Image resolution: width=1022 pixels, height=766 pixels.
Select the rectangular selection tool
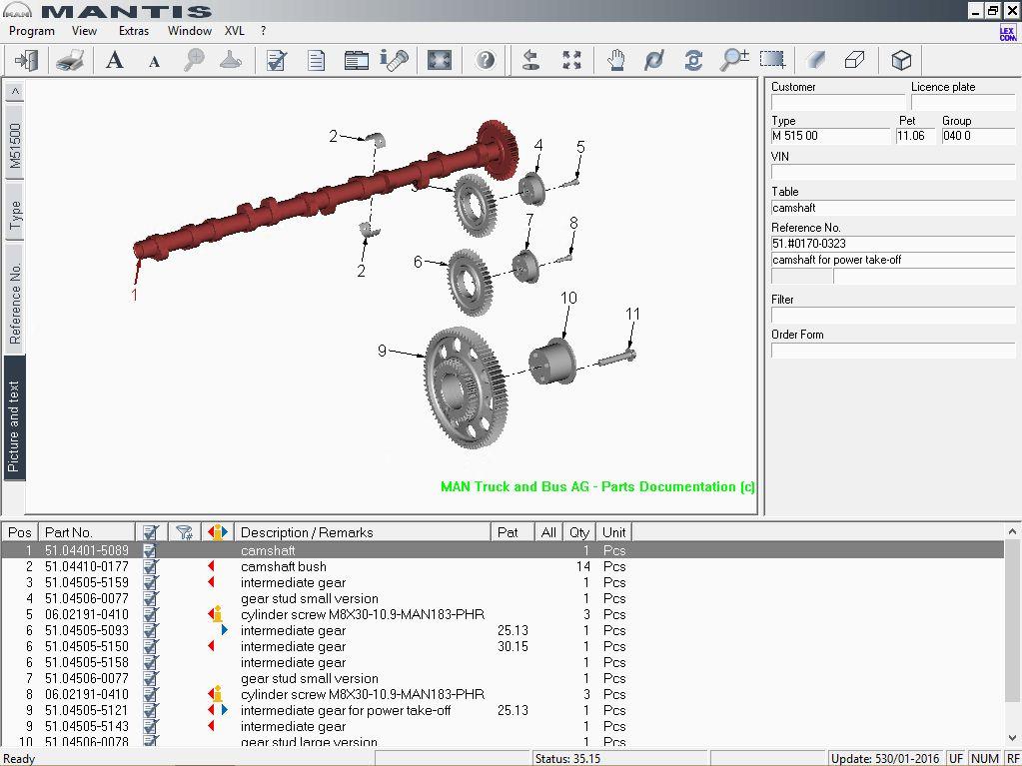click(x=771, y=60)
